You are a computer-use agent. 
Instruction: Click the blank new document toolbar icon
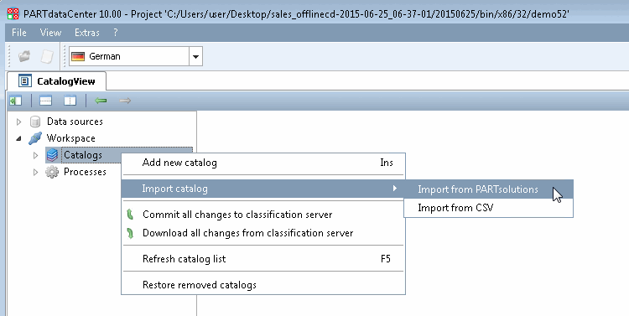click(x=47, y=56)
